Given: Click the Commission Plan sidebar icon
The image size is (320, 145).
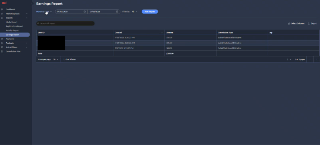Looking at the screenshot, I should point(2,51).
